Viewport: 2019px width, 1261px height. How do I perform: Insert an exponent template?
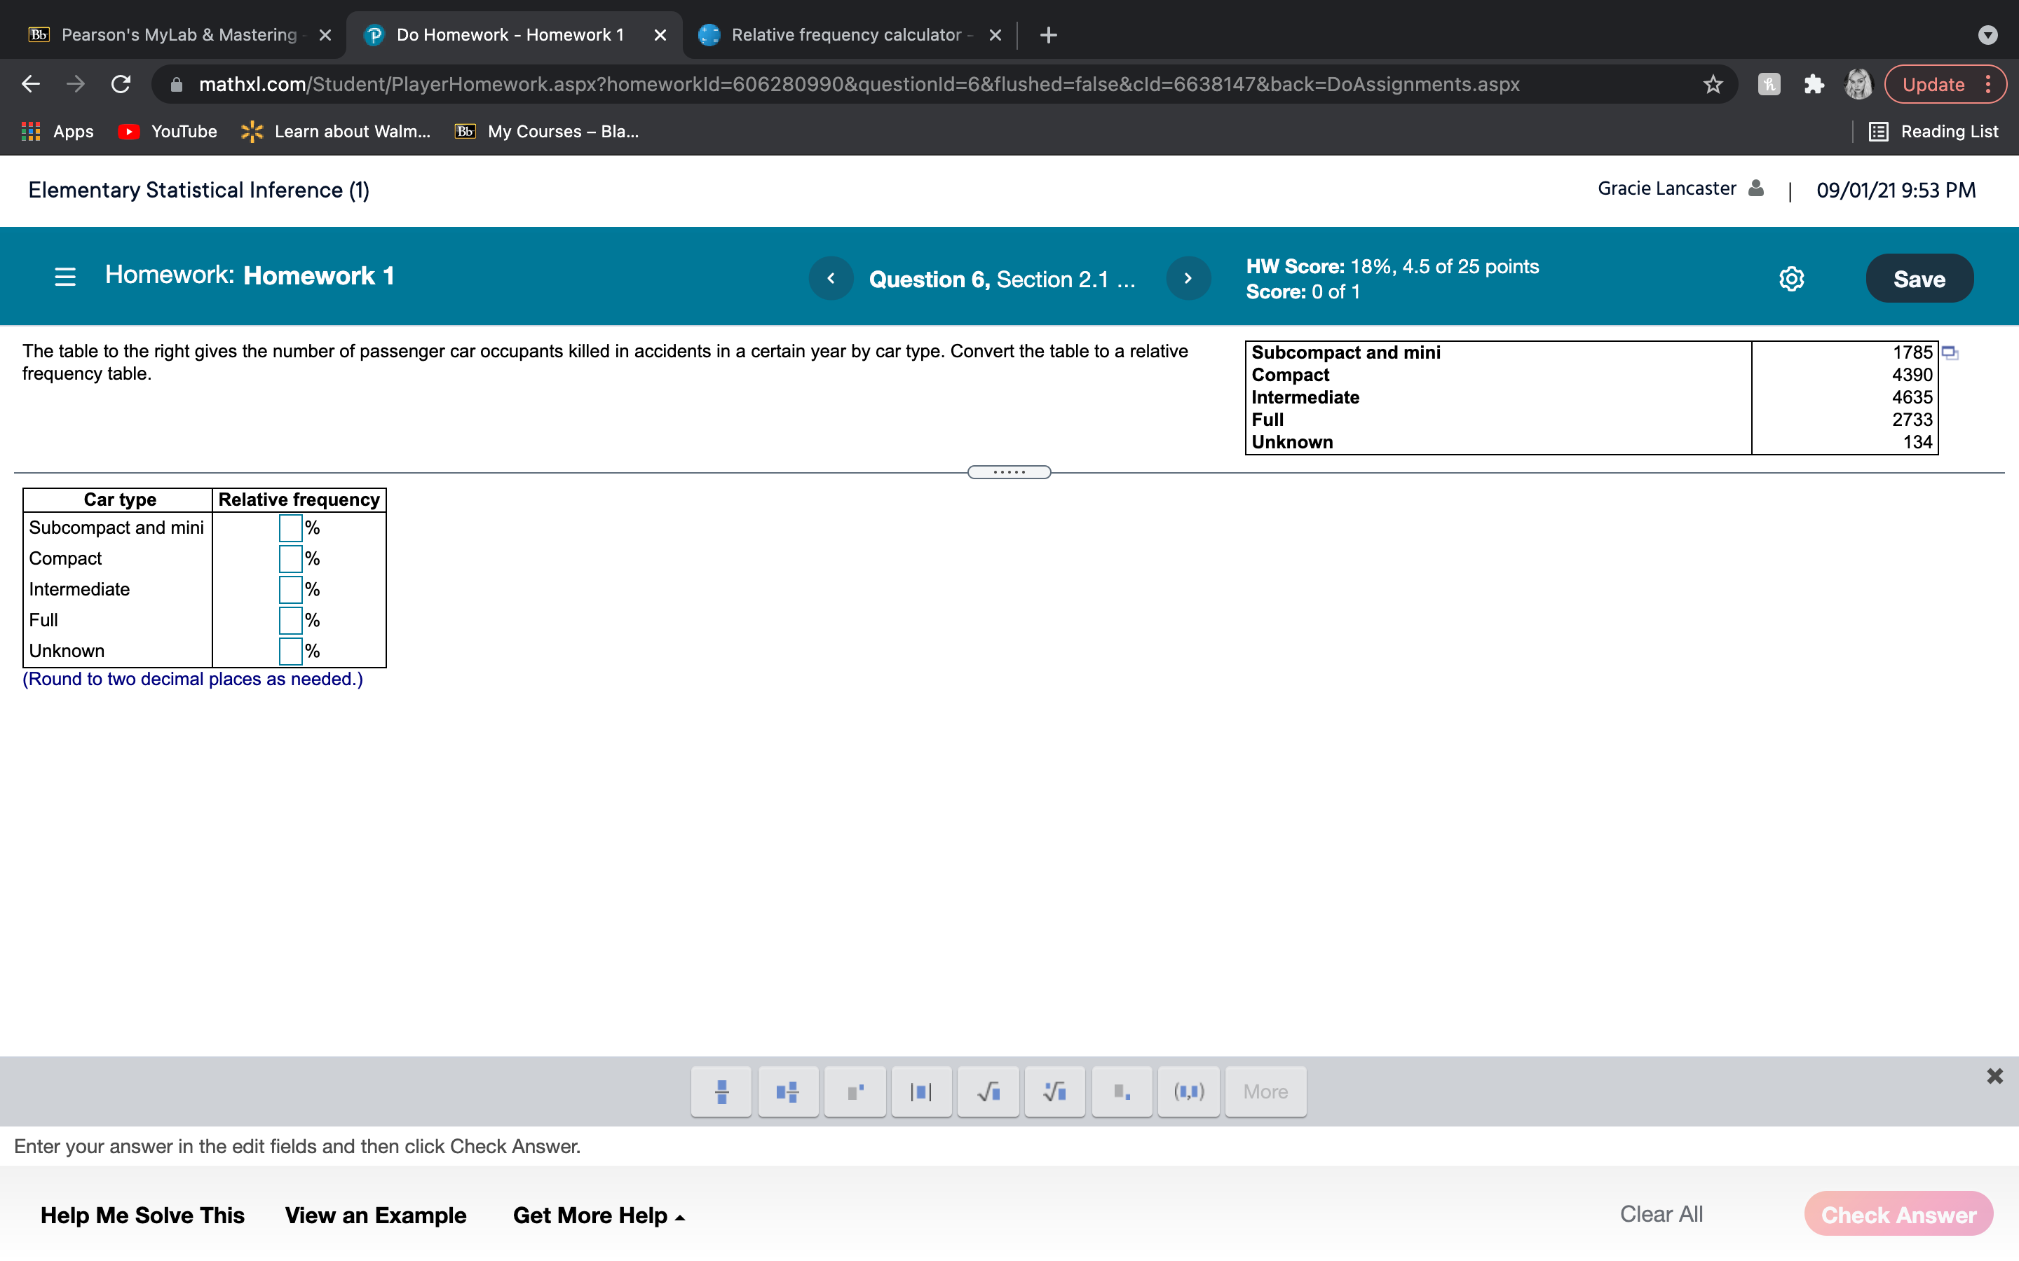click(x=855, y=1091)
